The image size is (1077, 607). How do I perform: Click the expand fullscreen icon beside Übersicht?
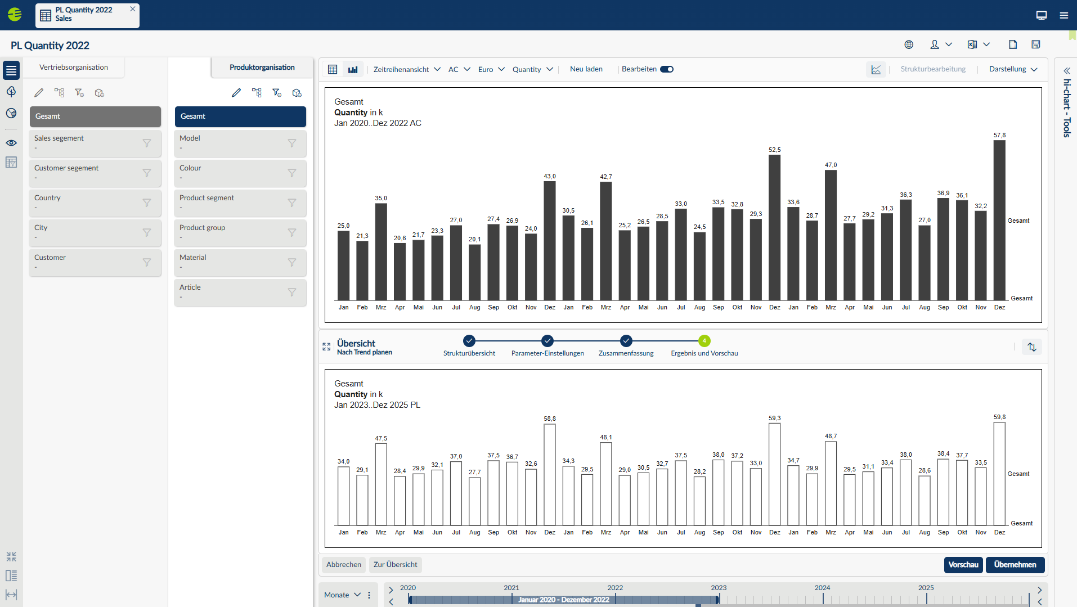pos(326,347)
